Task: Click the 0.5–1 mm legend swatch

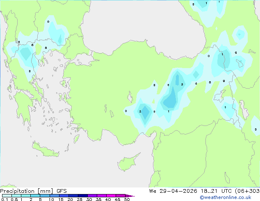Action: (x=16, y=196)
